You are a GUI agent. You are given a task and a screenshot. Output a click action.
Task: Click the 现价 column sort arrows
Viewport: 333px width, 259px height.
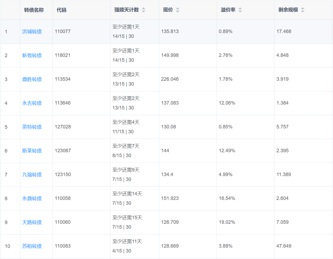coord(177,10)
